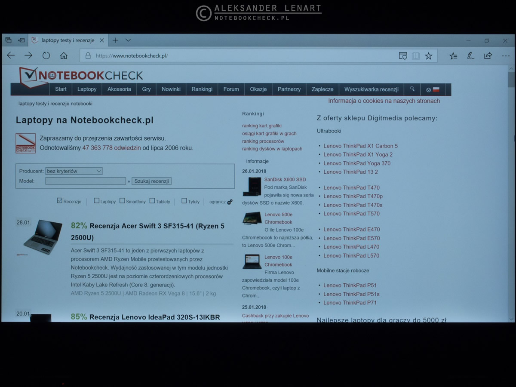
Task: Open ranking kart graficznych link
Action: (x=262, y=126)
